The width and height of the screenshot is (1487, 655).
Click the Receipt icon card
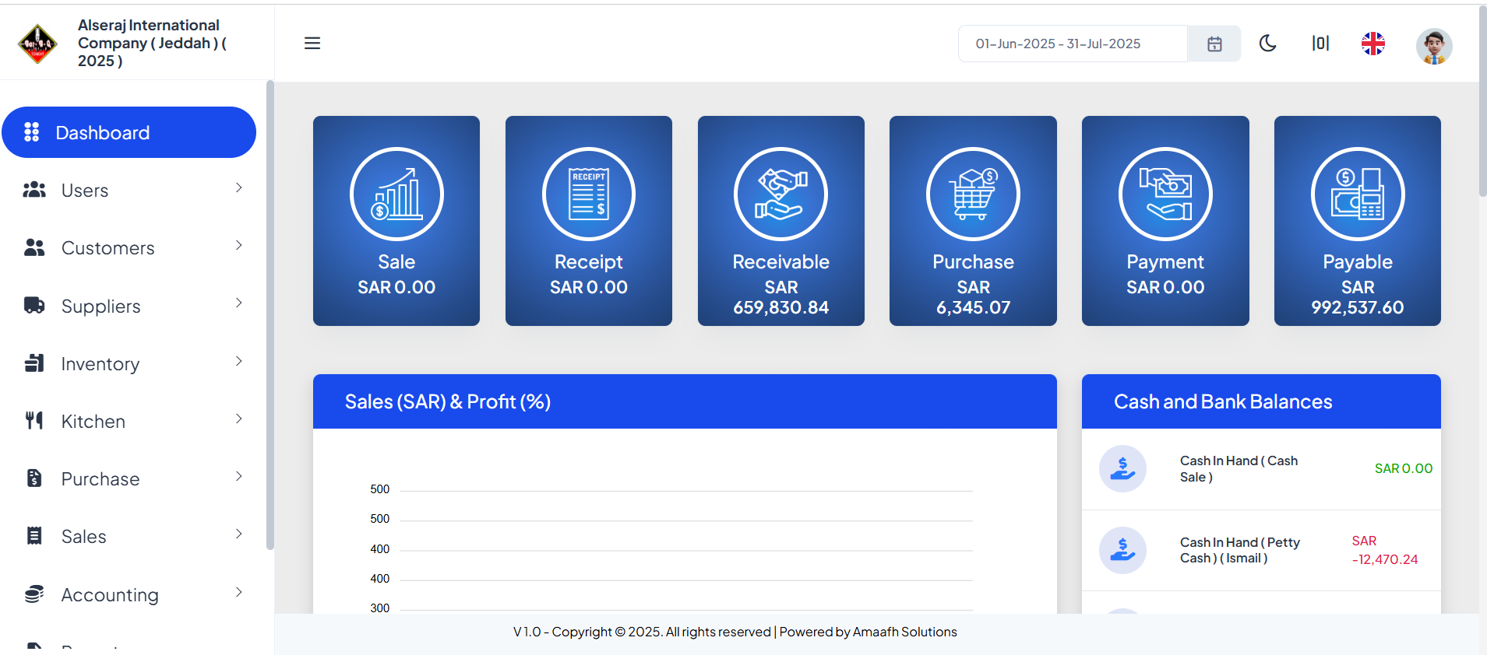point(588,194)
